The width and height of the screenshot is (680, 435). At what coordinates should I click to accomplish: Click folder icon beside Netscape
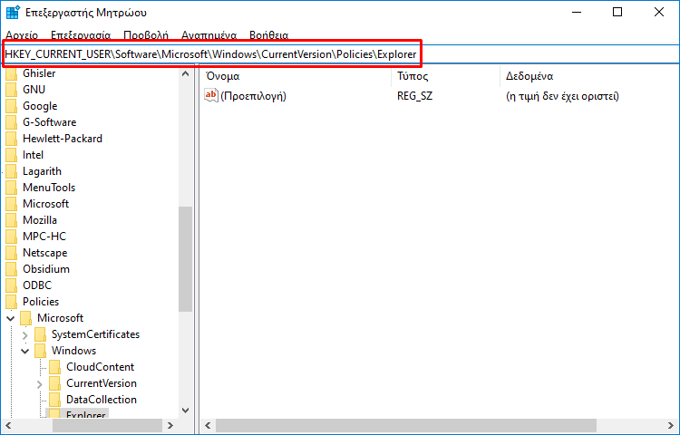pos(11,253)
